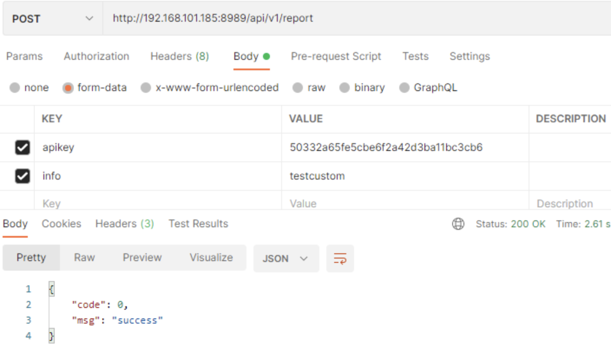Viewport: 611px width, 360px height.
Task: Open the Pre-request Script tab
Action: pyautogui.click(x=336, y=56)
